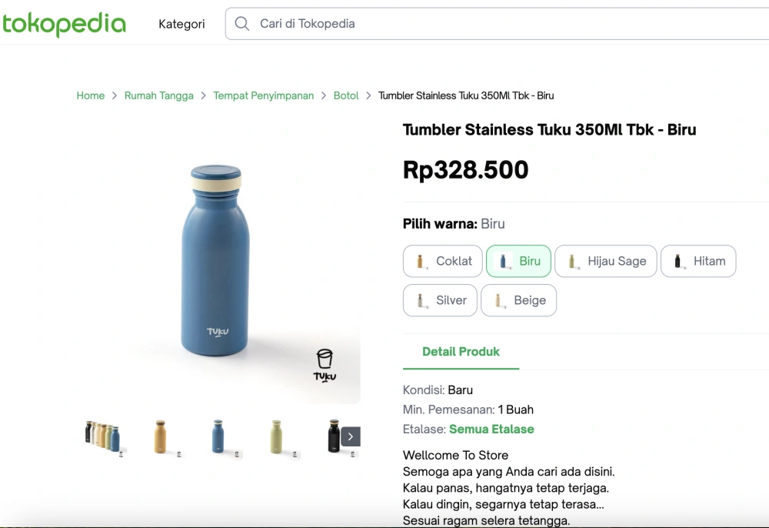This screenshot has width=769, height=528.
Task: Switch to the Detail Produk tab
Action: coord(461,352)
